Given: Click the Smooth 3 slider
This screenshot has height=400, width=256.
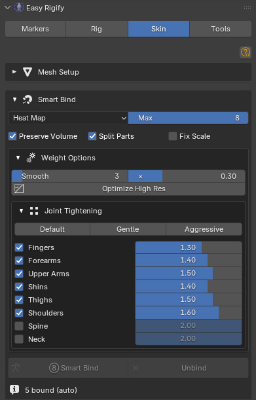Looking at the screenshot, I should [x=69, y=176].
